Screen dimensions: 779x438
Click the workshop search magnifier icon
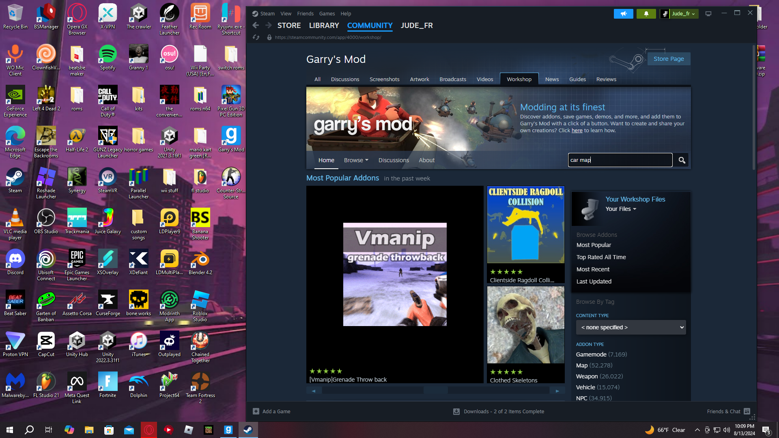(x=682, y=160)
